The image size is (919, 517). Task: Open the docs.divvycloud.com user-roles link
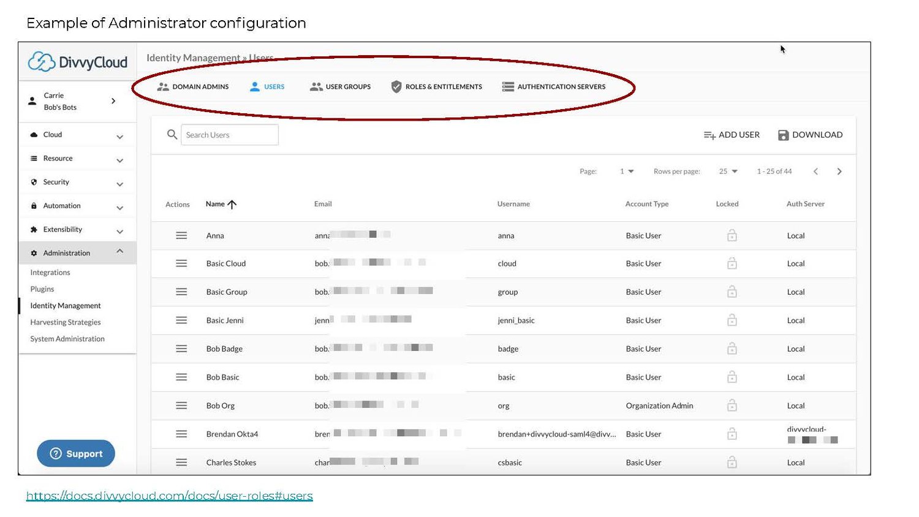pos(169,496)
